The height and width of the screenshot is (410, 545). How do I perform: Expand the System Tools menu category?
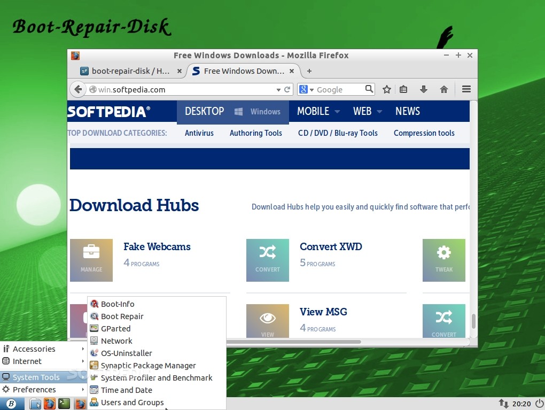(43, 377)
